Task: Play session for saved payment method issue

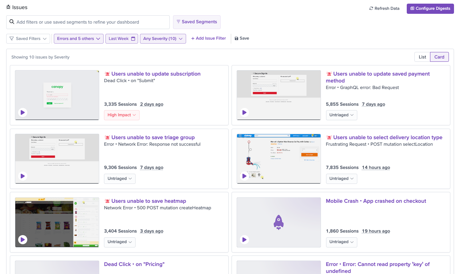Action: (x=244, y=113)
